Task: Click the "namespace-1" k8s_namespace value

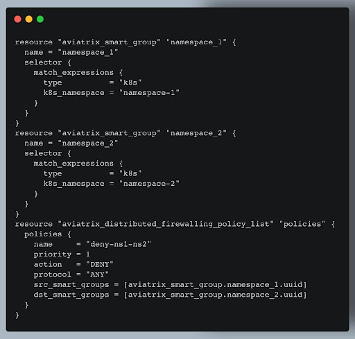Action: (x=149, y=92)
